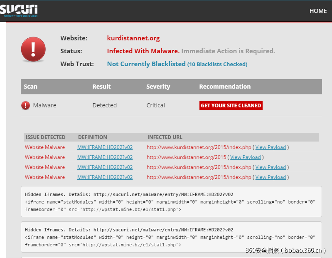The height and width of the screenshot is (258, 332).
Task: Click the Scan column header
Action: [30, 87]
